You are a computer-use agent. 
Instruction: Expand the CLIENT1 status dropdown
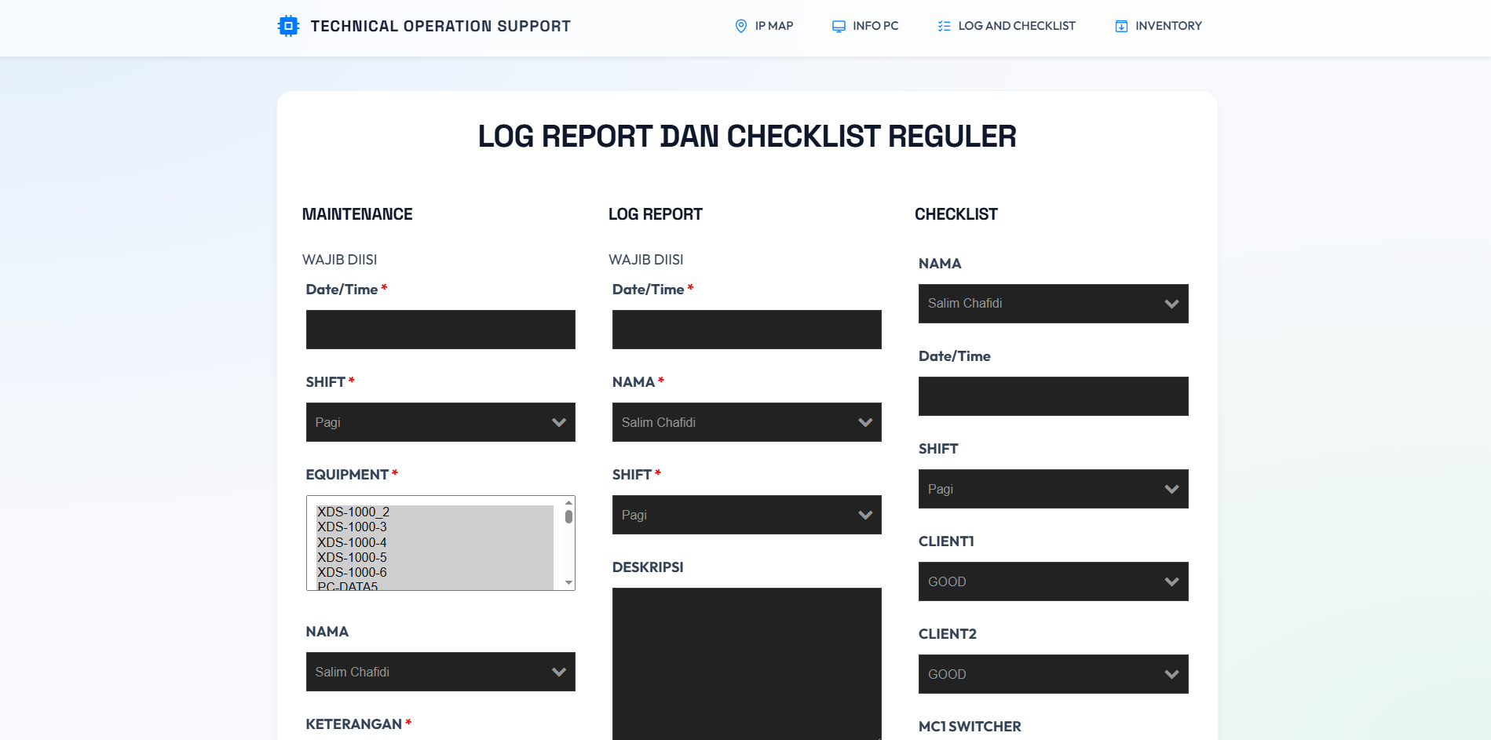click(1053, 581)
